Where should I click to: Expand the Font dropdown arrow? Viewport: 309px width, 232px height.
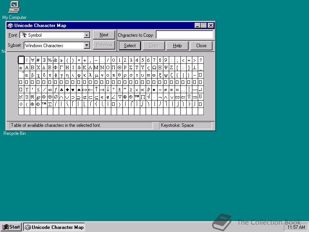pos(87,35)
